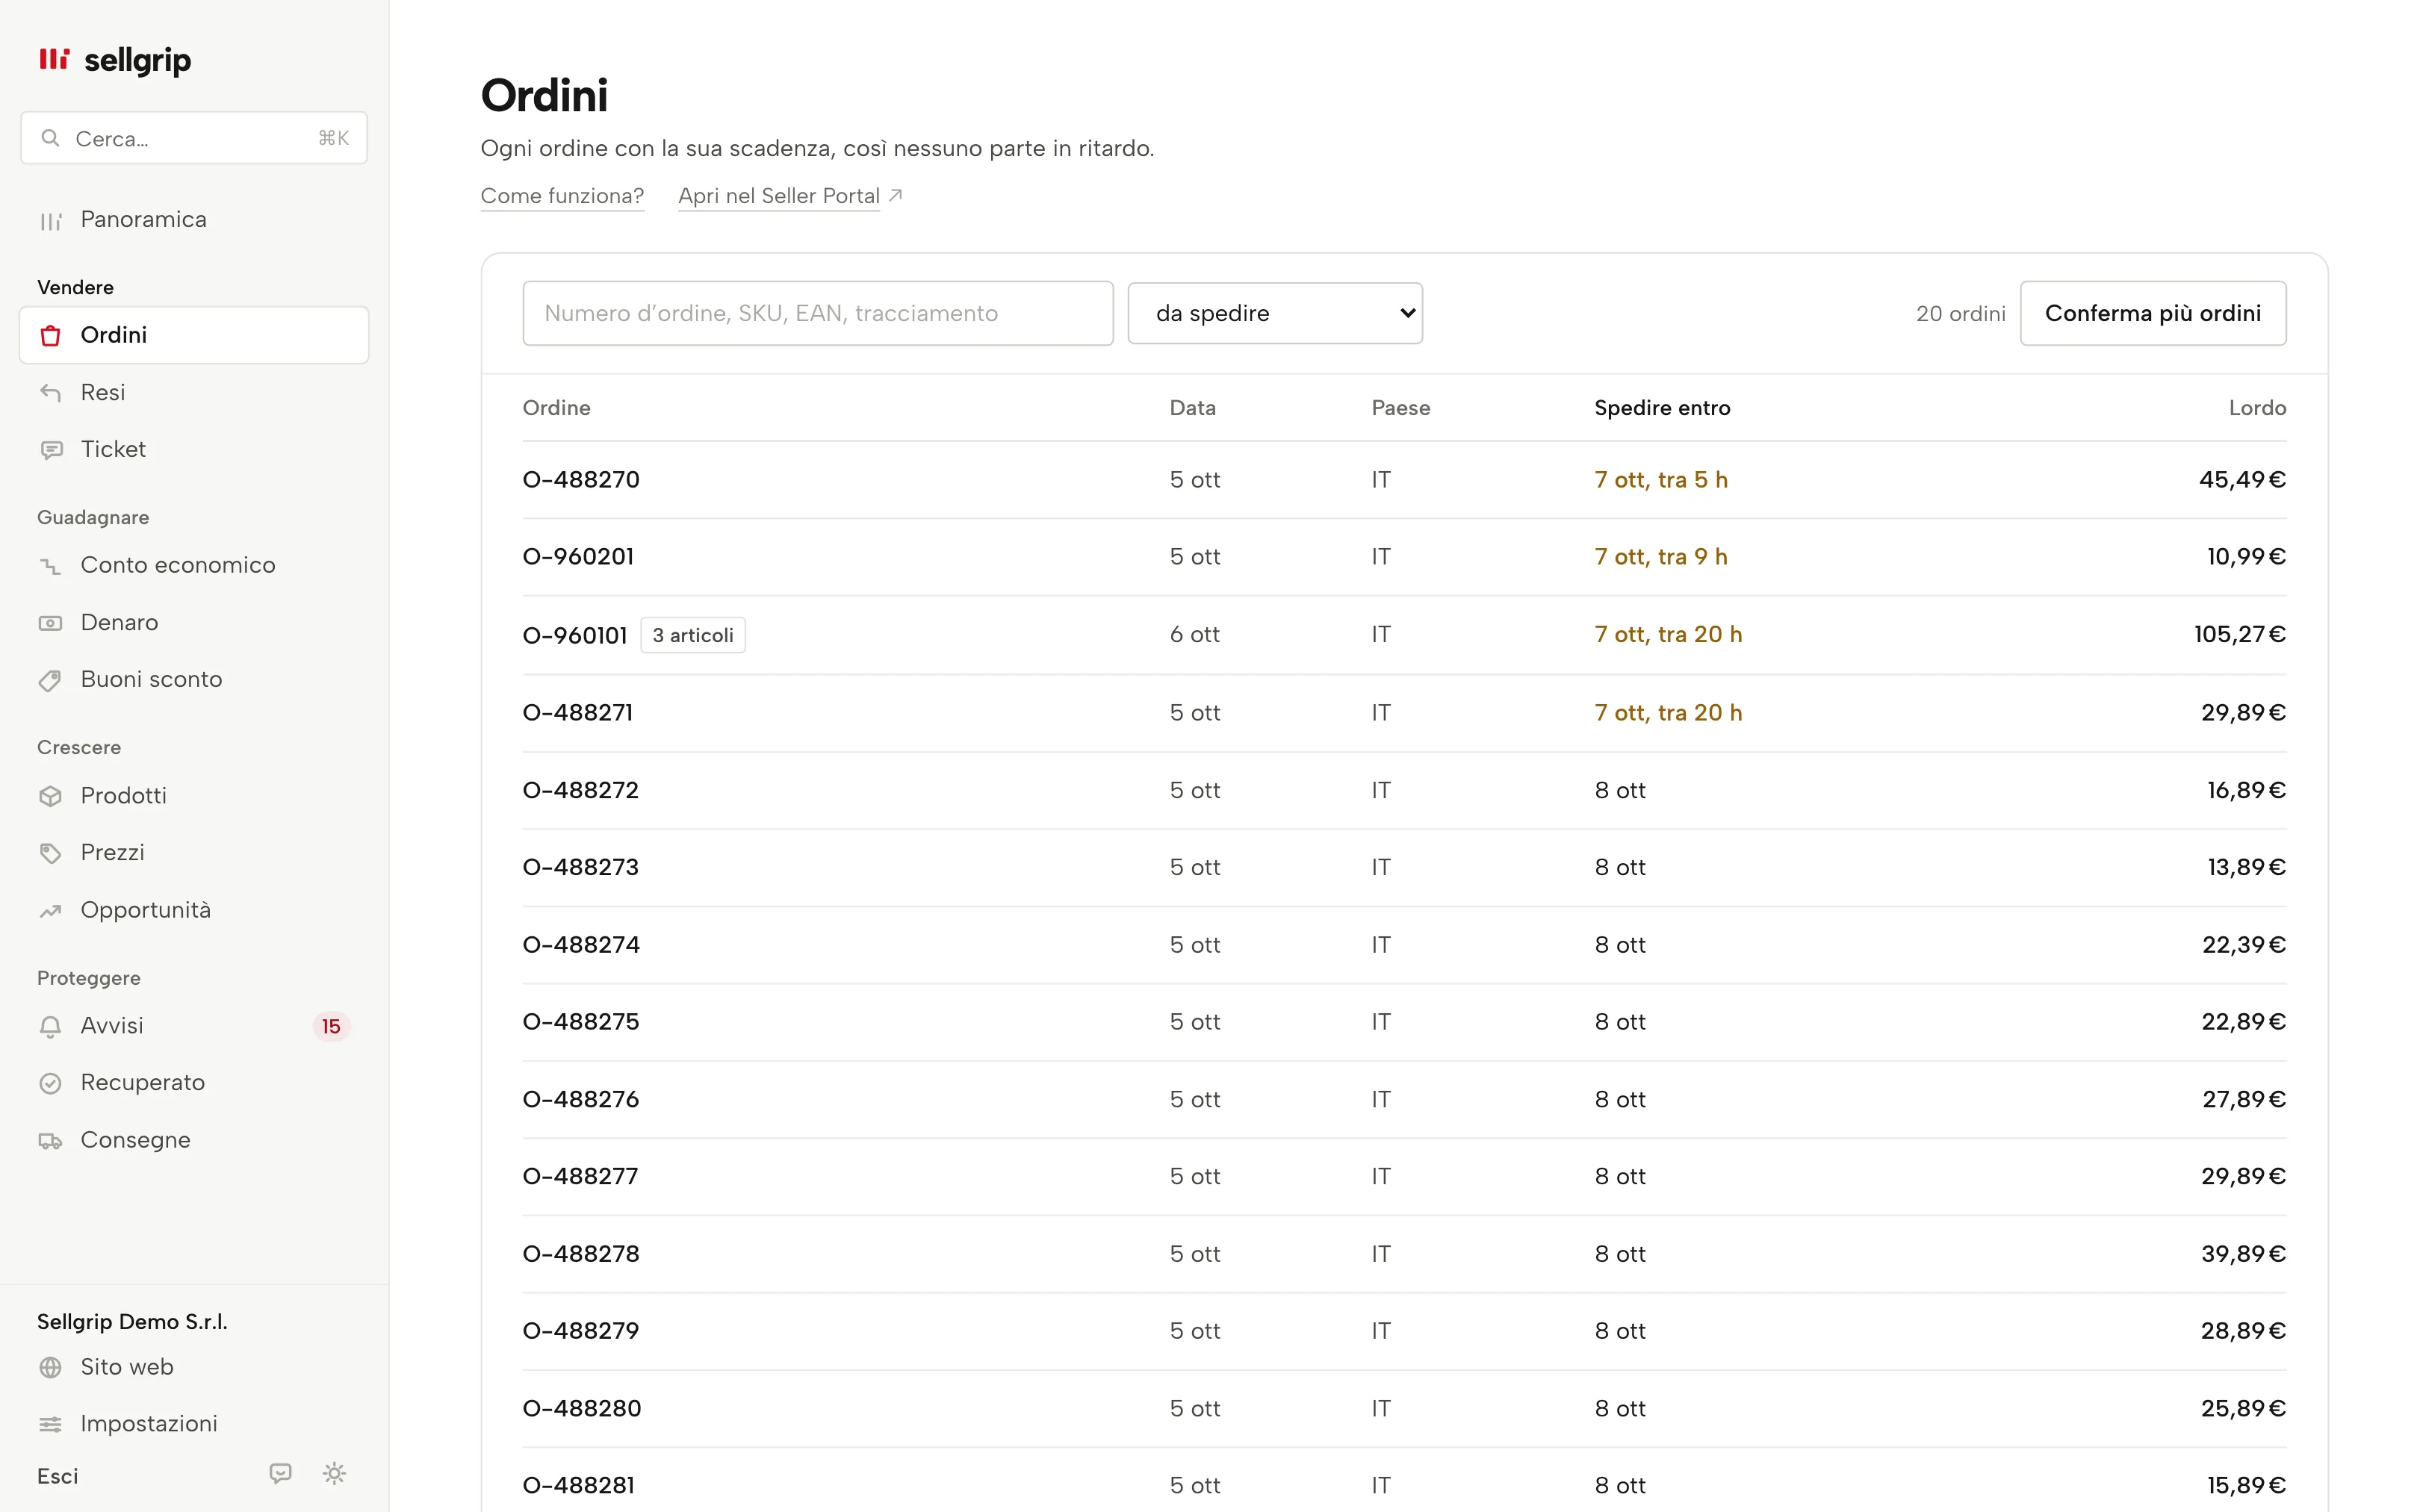Click the Resi return arrow icon

click(x=51, y=392)
